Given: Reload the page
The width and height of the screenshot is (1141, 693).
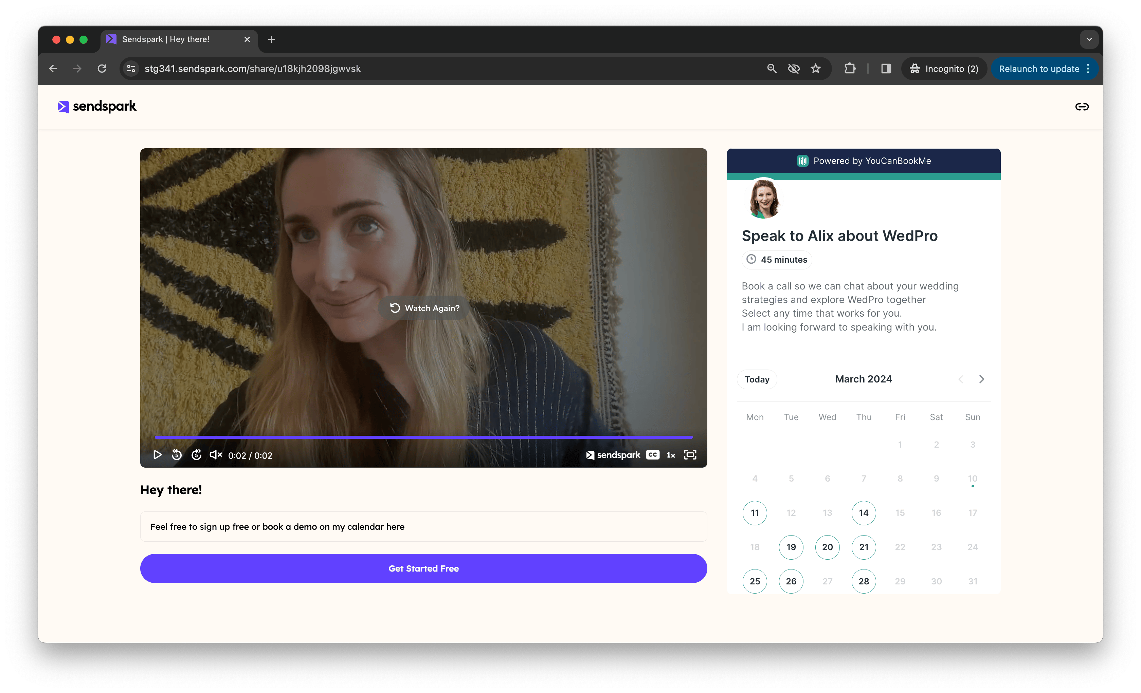Looking at the screenshot, I should coord(102,69).
